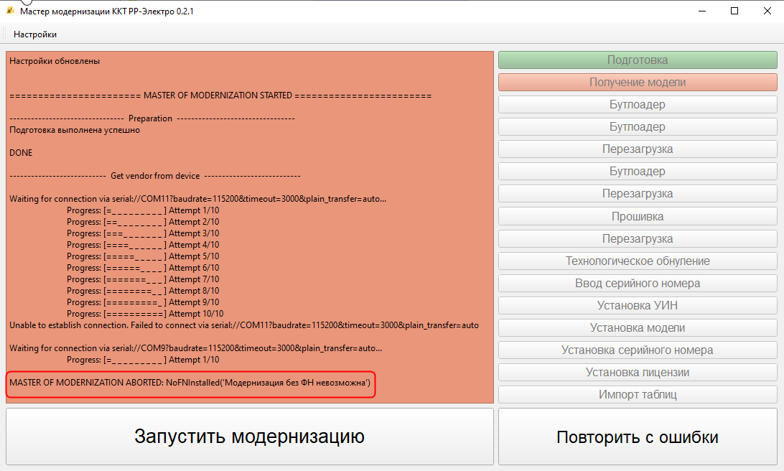Click the Бутлоадер step directly below Получение модели
This screenshot has width=784, height=471.
click(638, 105)
